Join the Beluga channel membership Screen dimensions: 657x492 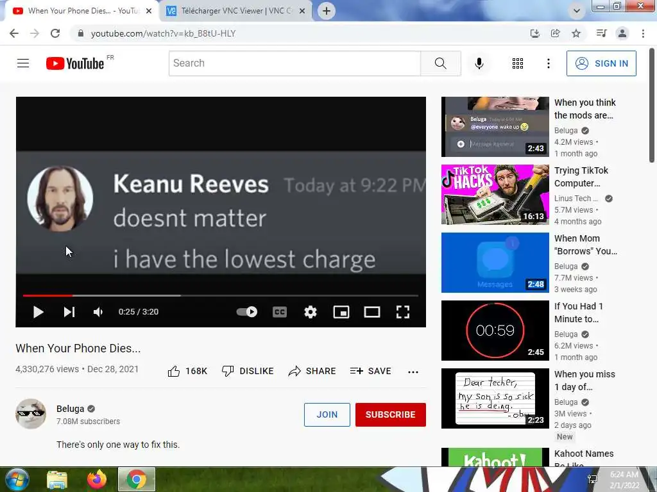pyautogui.click(x=327, y=414)
